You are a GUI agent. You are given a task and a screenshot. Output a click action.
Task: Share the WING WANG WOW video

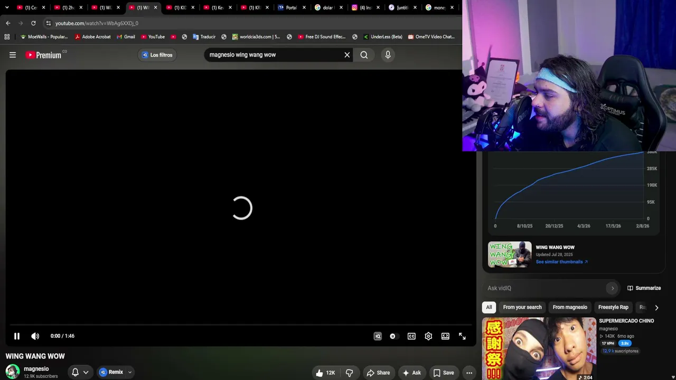[378, 373]
